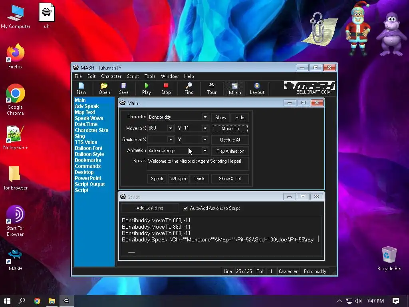Halt playback with the Stop icon
Screen dimensions: 409x307
click(x=166, y=88)
